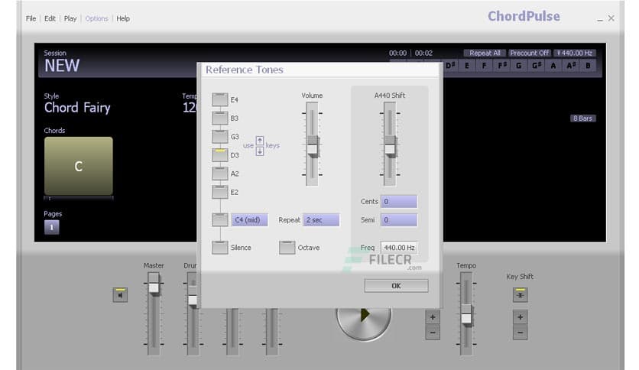Open the C4 (mid) note dropdown

click(249, 219)
